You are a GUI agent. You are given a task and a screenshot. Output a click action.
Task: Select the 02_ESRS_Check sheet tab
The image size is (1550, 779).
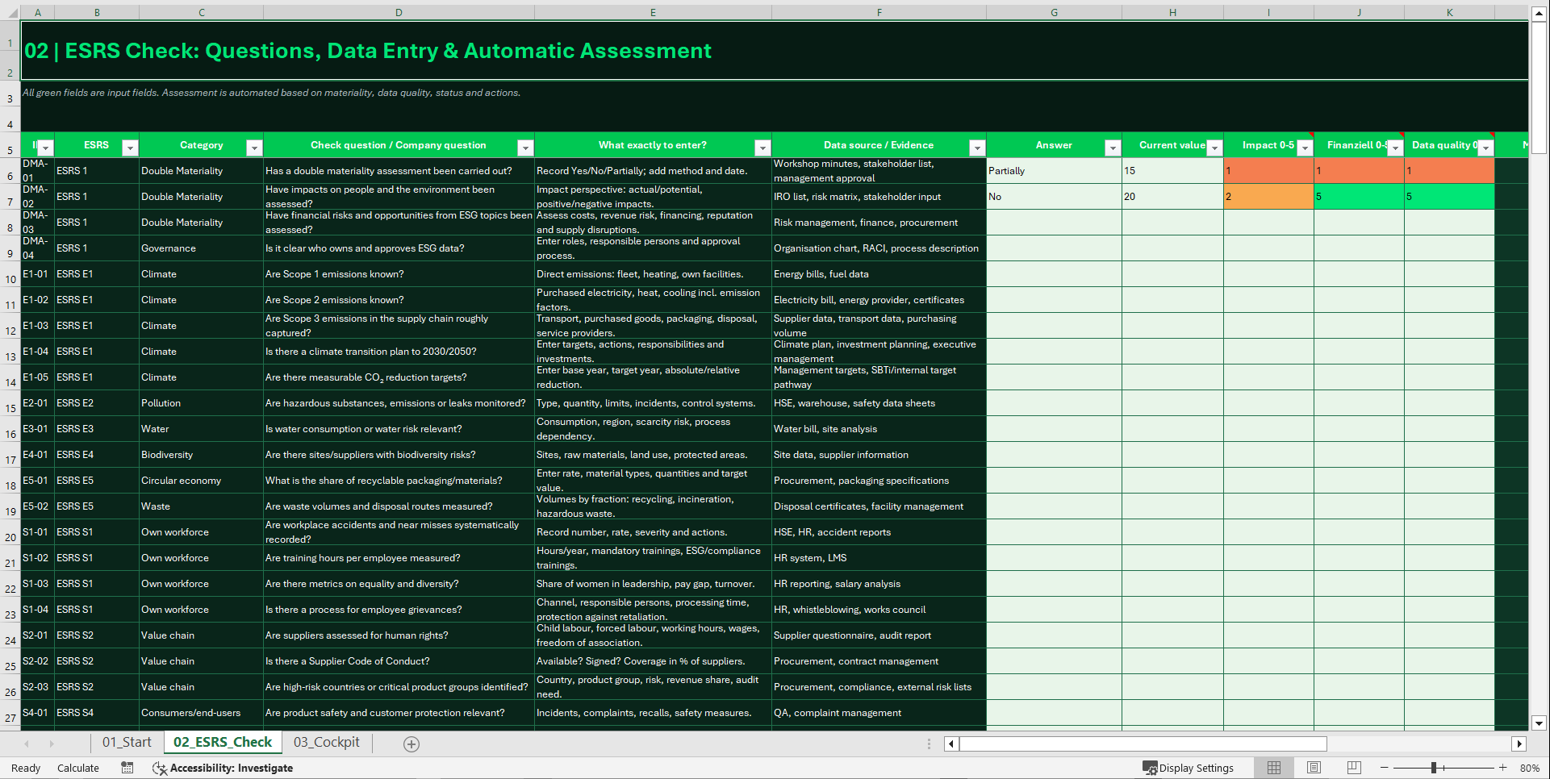coord(223,743)
